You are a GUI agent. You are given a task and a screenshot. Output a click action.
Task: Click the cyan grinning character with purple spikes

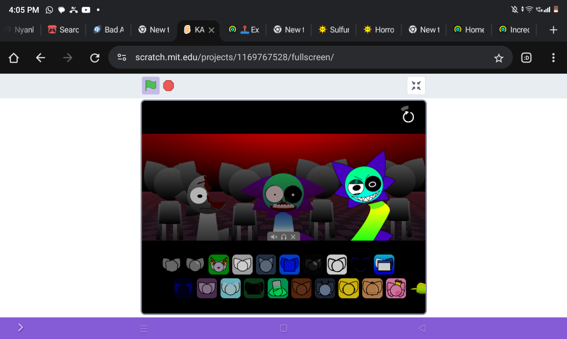pos(364,195)
